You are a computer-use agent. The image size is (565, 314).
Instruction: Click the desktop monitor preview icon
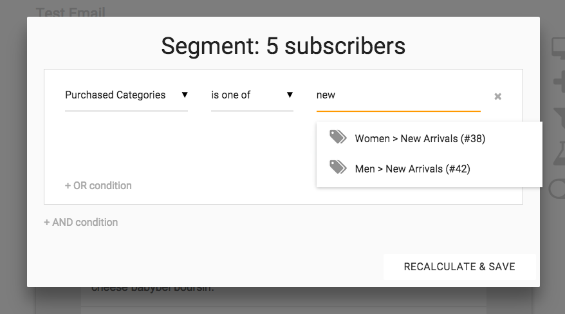point(557,46)
